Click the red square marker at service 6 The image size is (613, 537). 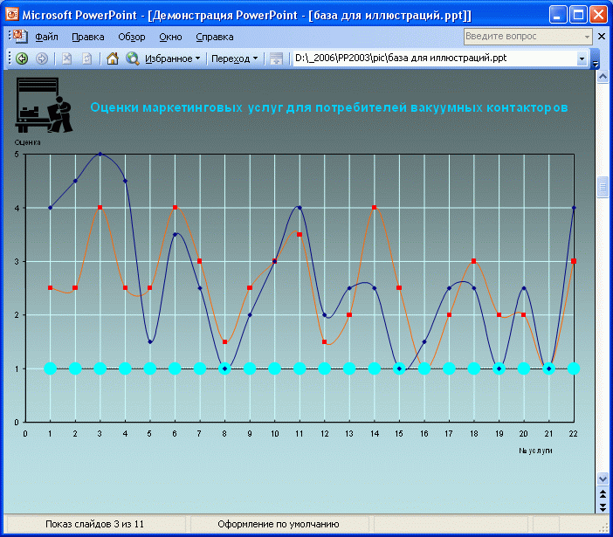(175, 208)
